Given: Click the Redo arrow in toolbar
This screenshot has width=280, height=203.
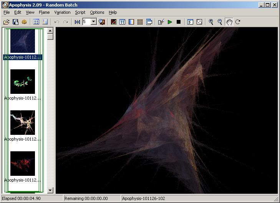Looking at the screenshot, I should 66,22.
